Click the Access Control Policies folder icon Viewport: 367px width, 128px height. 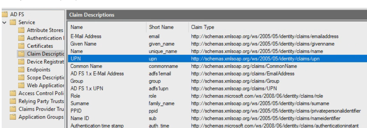click(13, 93)
